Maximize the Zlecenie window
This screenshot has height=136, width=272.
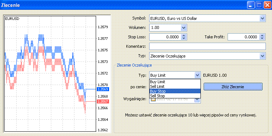coord(259,5)
